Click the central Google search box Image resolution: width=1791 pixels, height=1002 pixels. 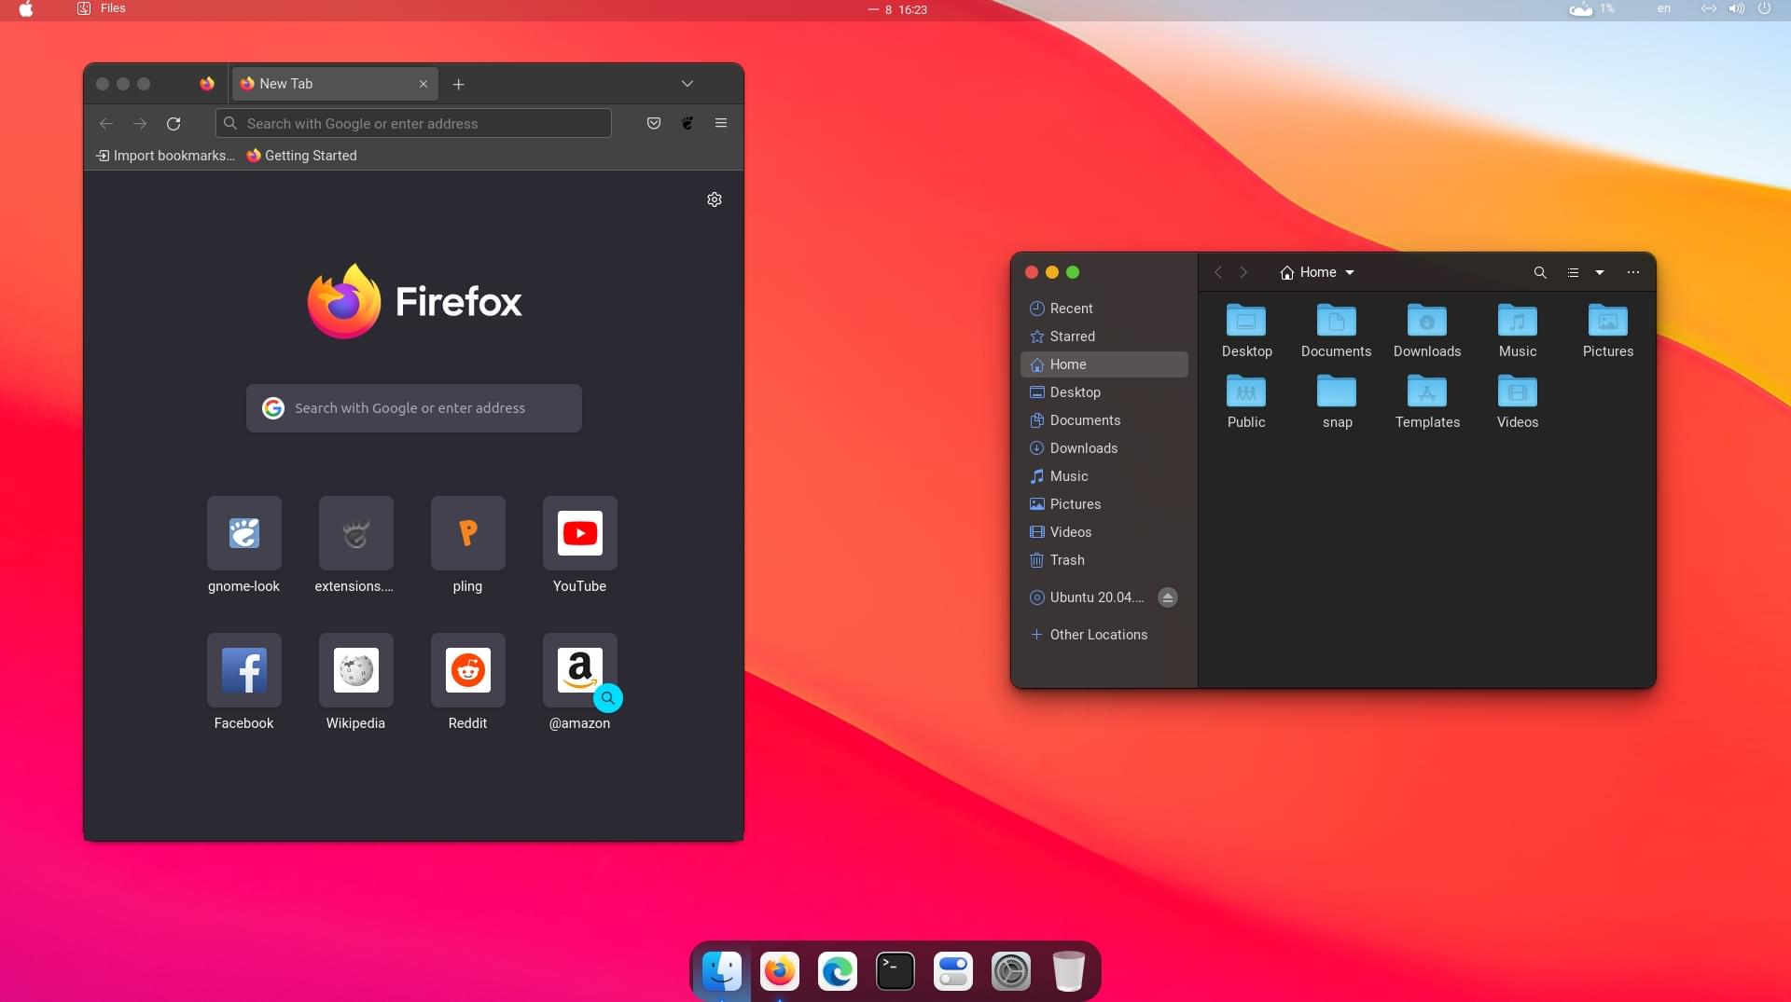tap(414, 408)
